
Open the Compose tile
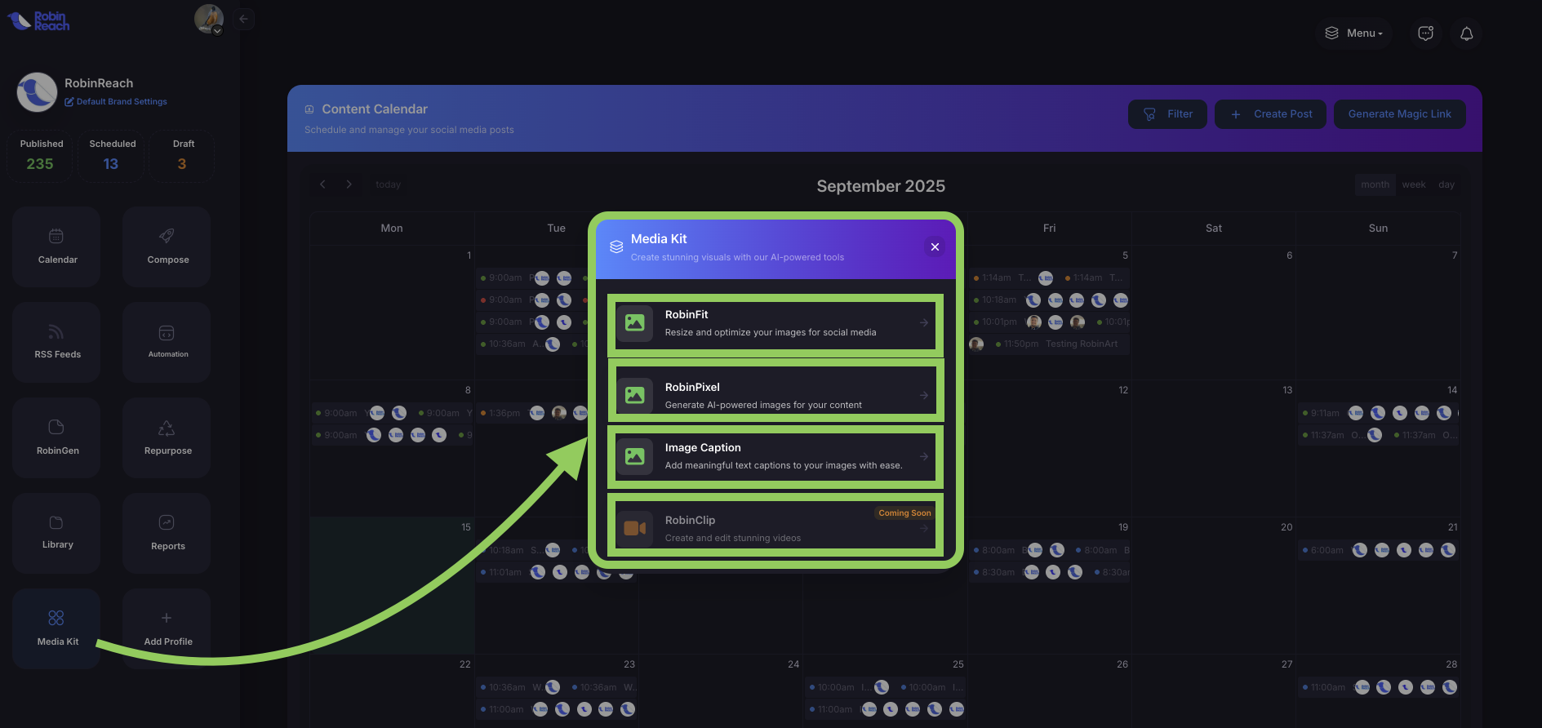point(167,246)
